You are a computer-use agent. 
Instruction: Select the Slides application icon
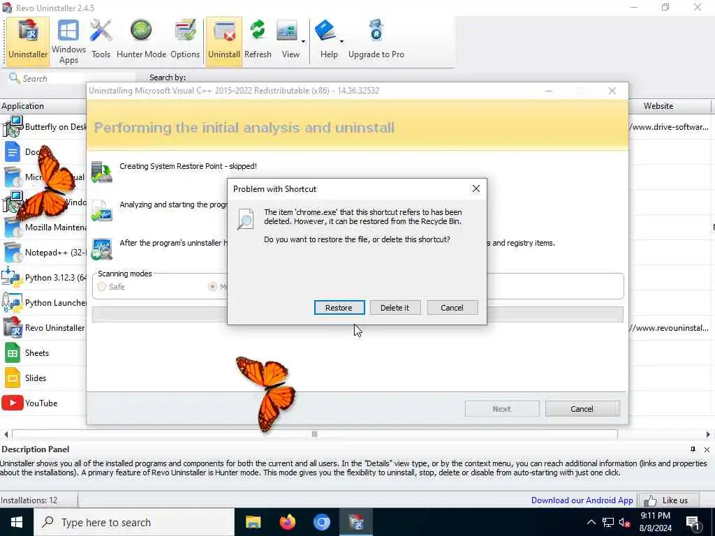pyautogui.click(x=13, y=378)
